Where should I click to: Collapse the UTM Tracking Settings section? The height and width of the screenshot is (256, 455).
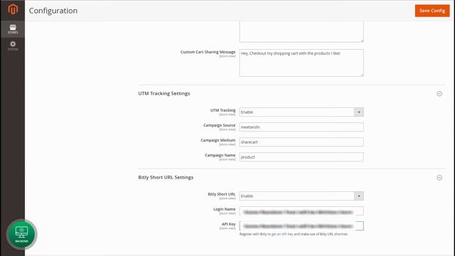click(x=439, y=94)
